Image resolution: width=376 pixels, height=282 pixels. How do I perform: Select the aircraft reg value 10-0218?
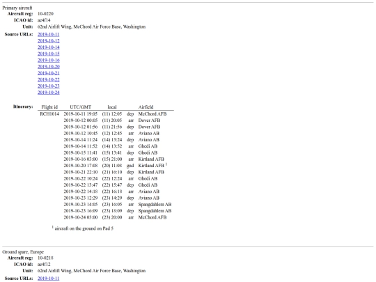[x=45, y=258]
